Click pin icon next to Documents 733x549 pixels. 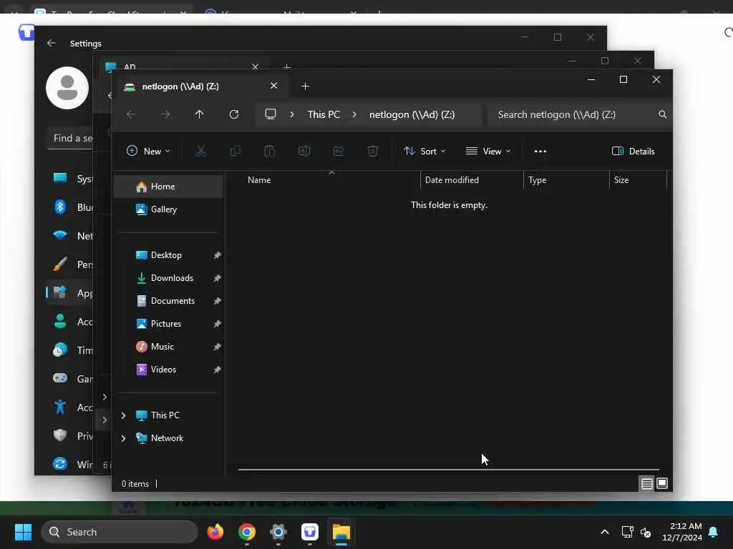(x=217, y=301)
